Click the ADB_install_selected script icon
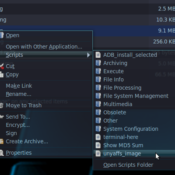This screenshot has height=175, width=175. [98, 55]
